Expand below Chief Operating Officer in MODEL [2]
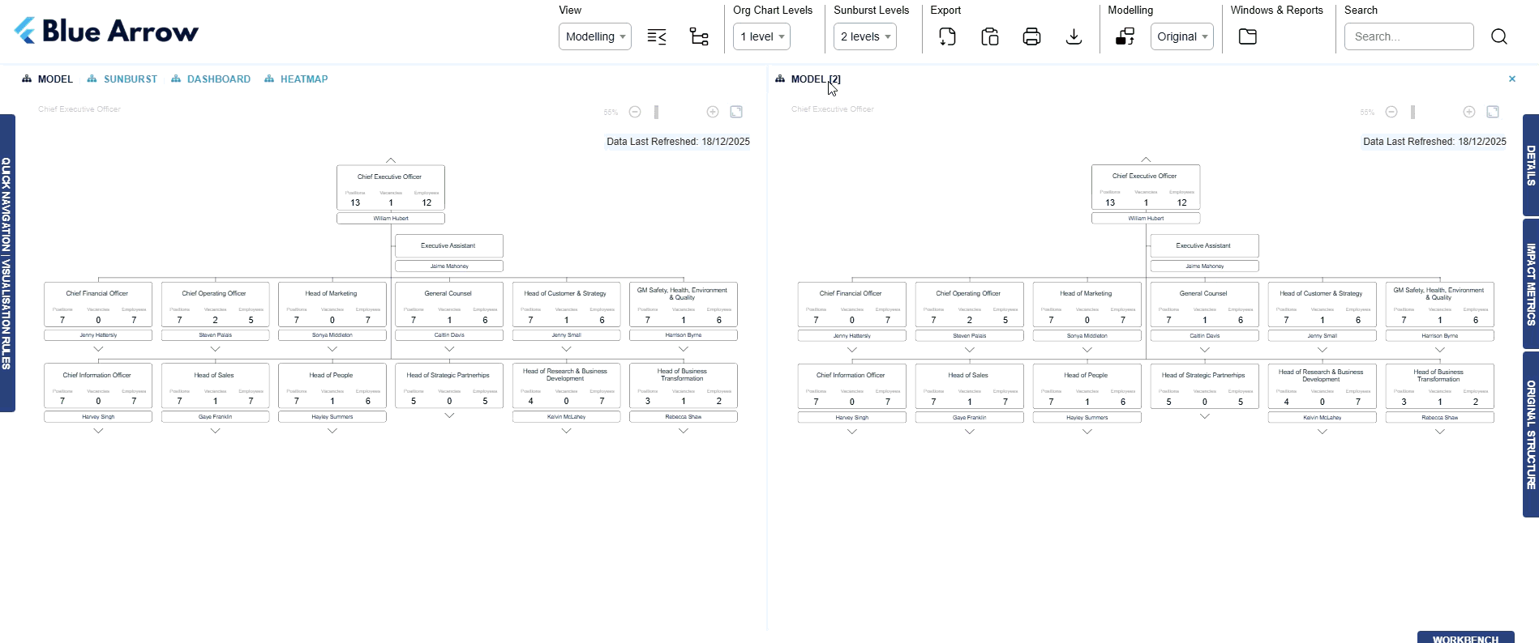1539x643 pixels. (x=970, y=350)
